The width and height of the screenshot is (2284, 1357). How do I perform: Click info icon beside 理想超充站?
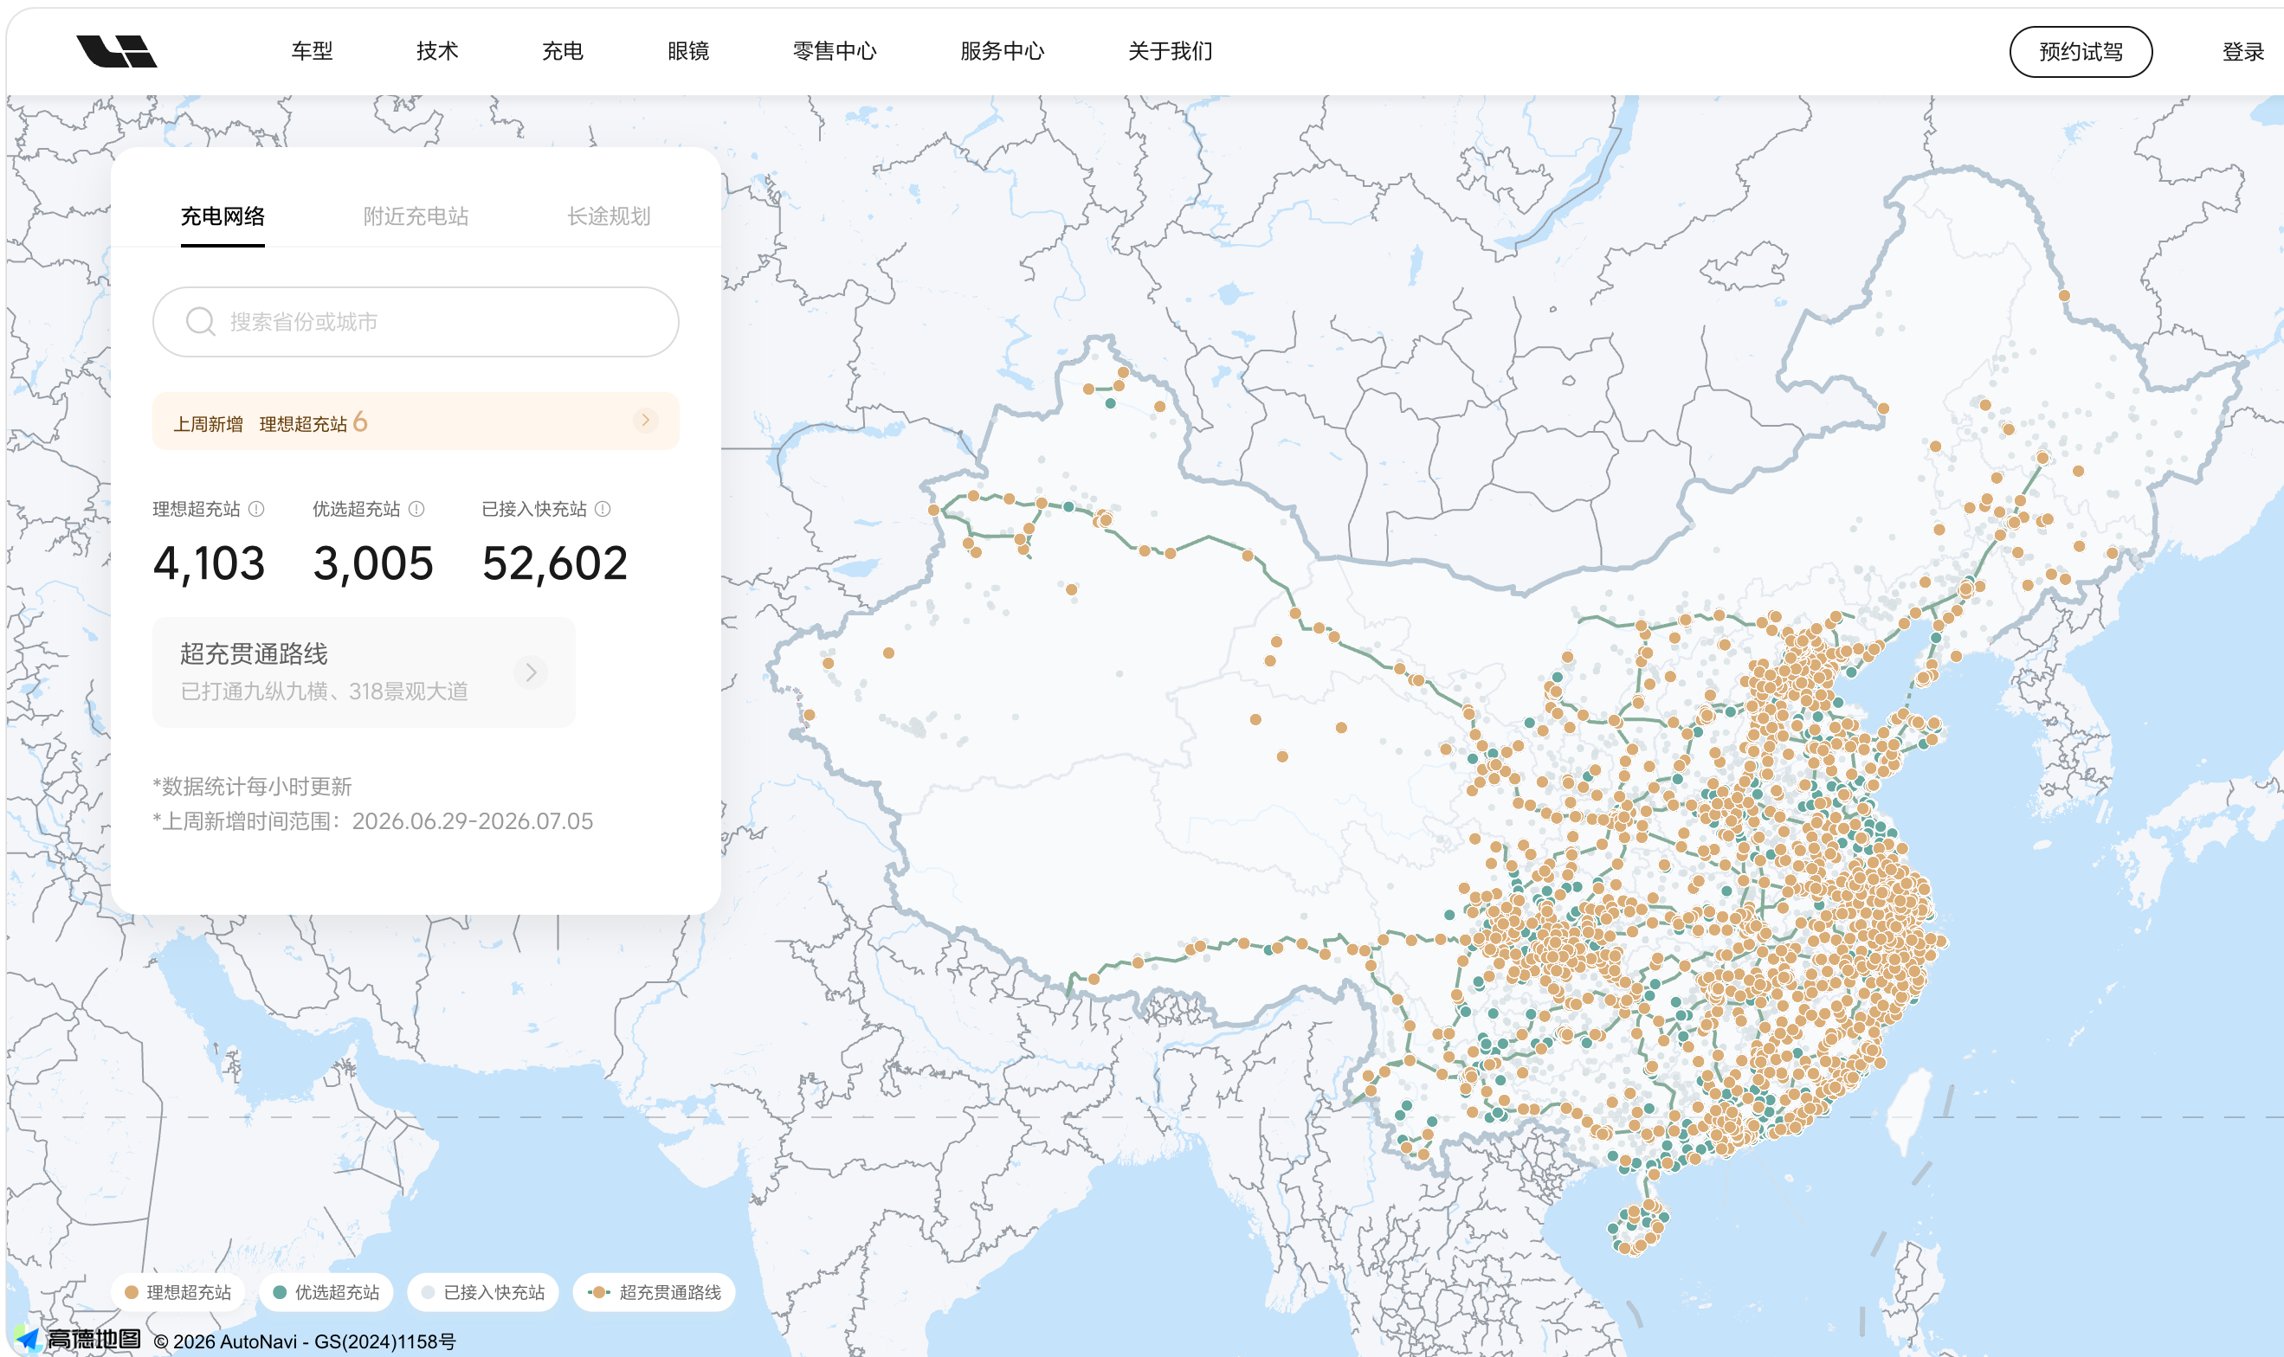coord(257,510)
